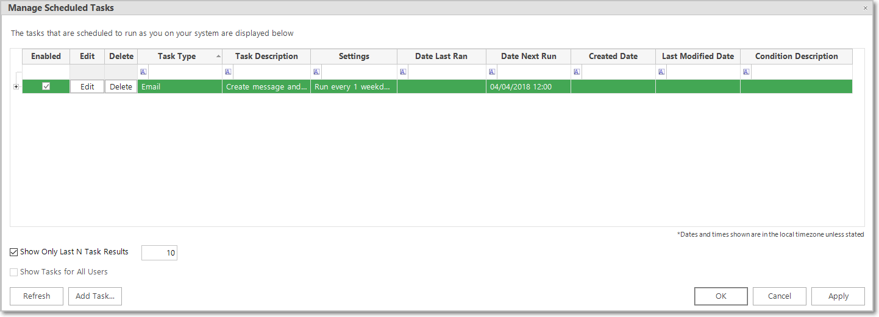The image size is (879, 317).
Task: Click the Settings filter input field
Action: click(359, 72)
